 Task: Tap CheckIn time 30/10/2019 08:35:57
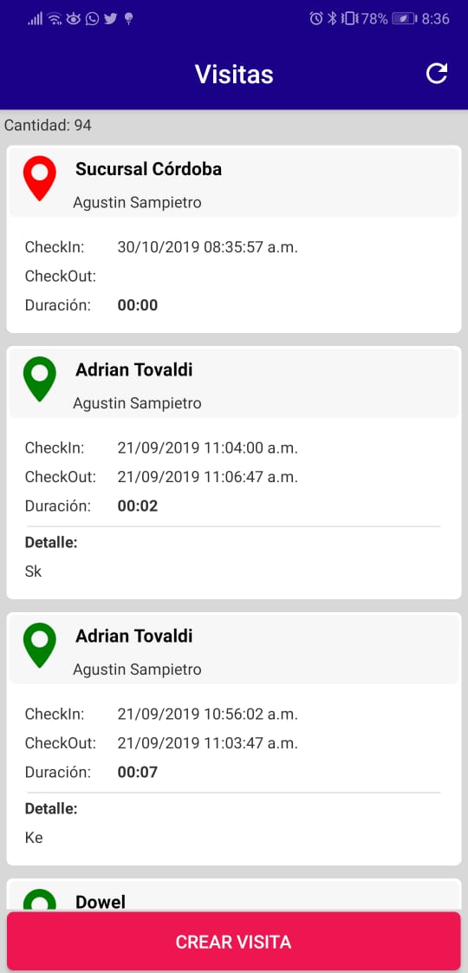point(208,247)
